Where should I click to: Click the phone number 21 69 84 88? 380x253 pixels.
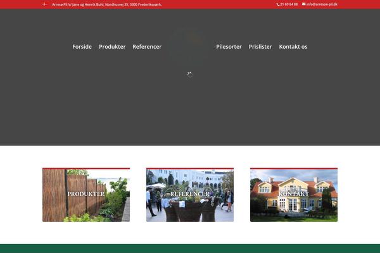tap(289, 4)
